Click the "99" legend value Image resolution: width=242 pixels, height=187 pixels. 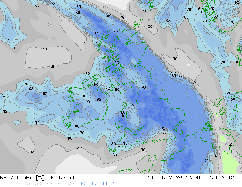click(104, 184)
